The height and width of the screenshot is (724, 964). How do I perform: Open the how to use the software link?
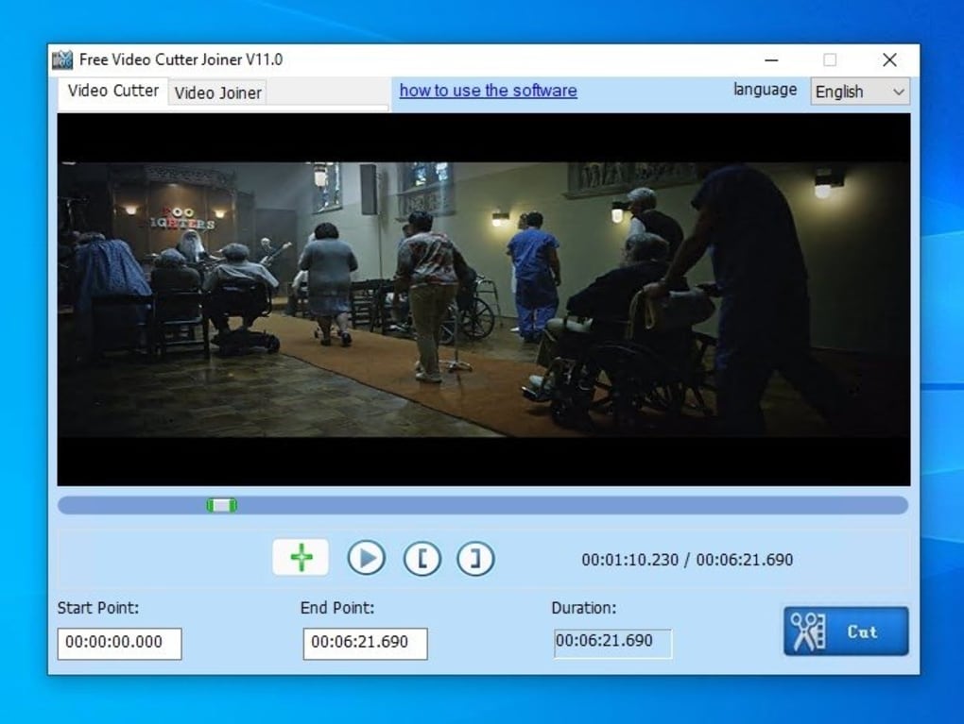click(488, 91)
